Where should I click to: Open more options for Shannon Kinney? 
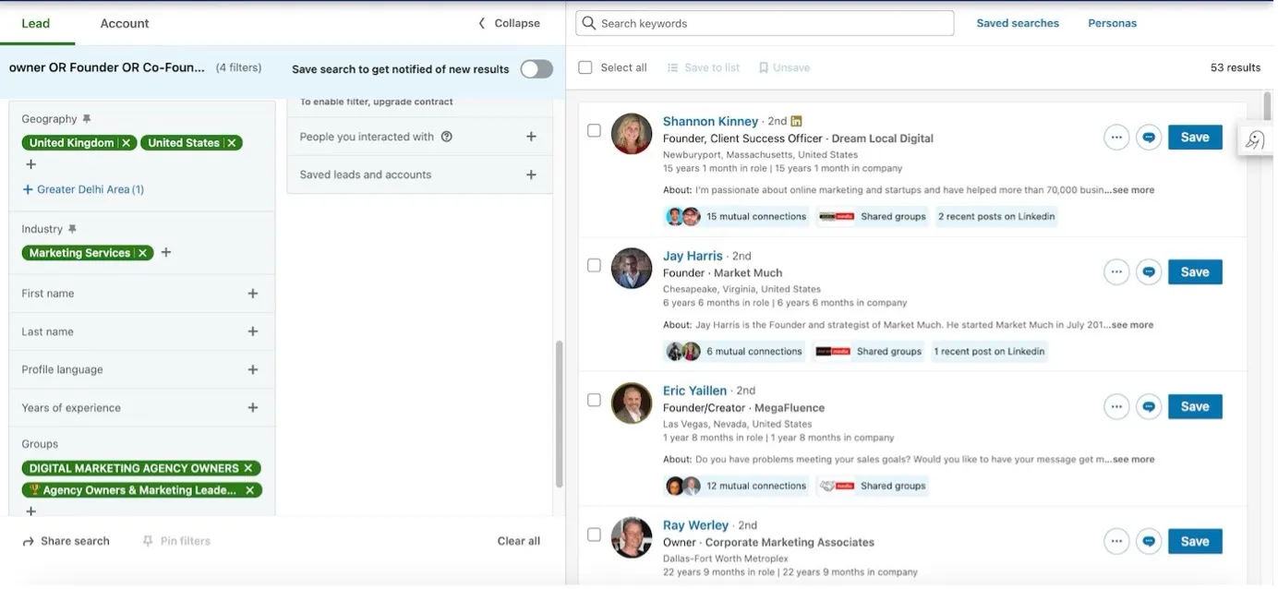tap(1116, 138)
